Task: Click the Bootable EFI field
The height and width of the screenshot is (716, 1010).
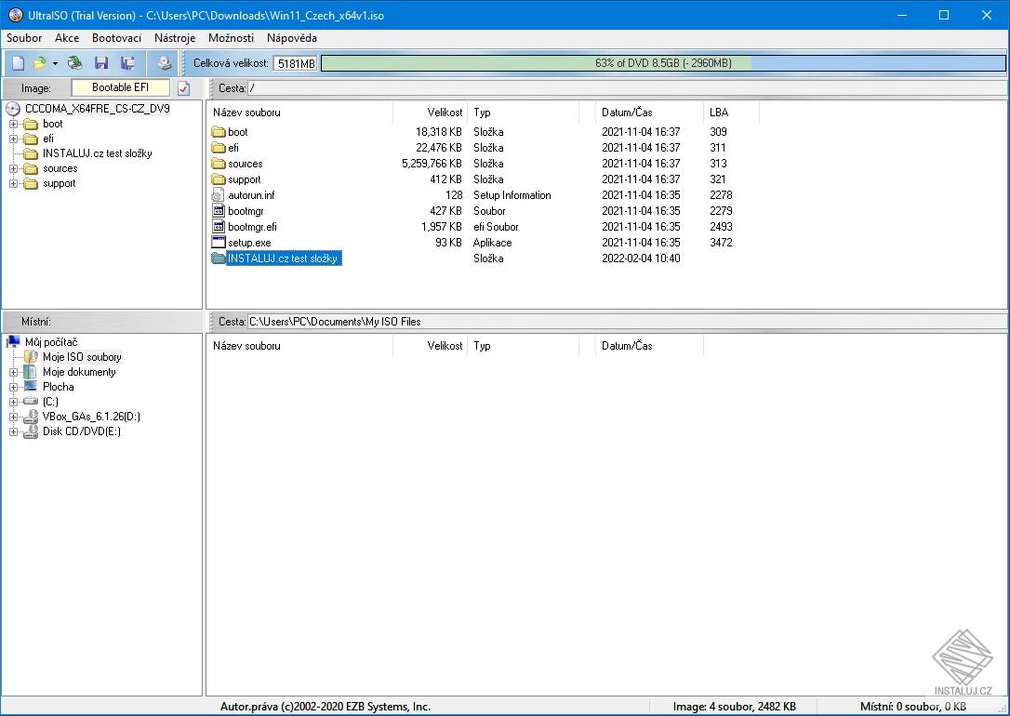Action: tap(121, 87)
